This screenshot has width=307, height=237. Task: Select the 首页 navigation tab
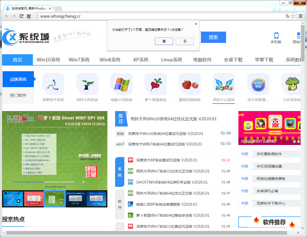(17, 60)
